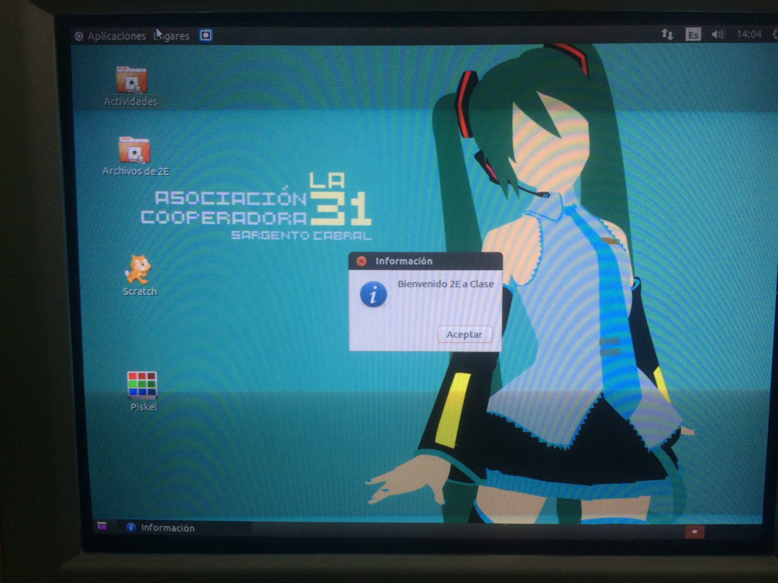778x583 pixels.
Task: Show the calendar from the 14:04 clock
Action: pyautogui.click(x=749, y=34)
